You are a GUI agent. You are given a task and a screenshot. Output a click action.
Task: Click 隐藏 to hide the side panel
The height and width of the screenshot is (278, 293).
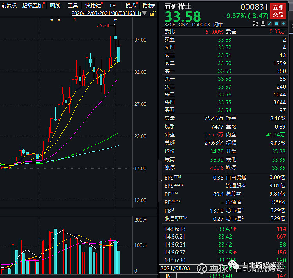(149, 5)
